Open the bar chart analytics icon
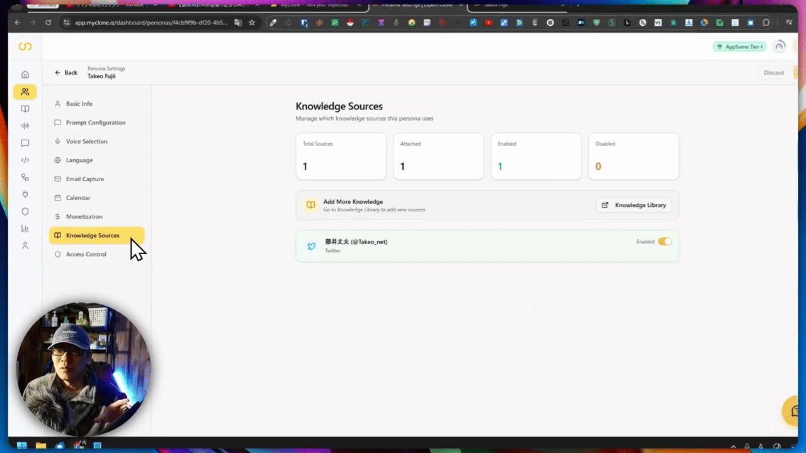This screenshot has height=453, width=806. click(x=25, y=228)
